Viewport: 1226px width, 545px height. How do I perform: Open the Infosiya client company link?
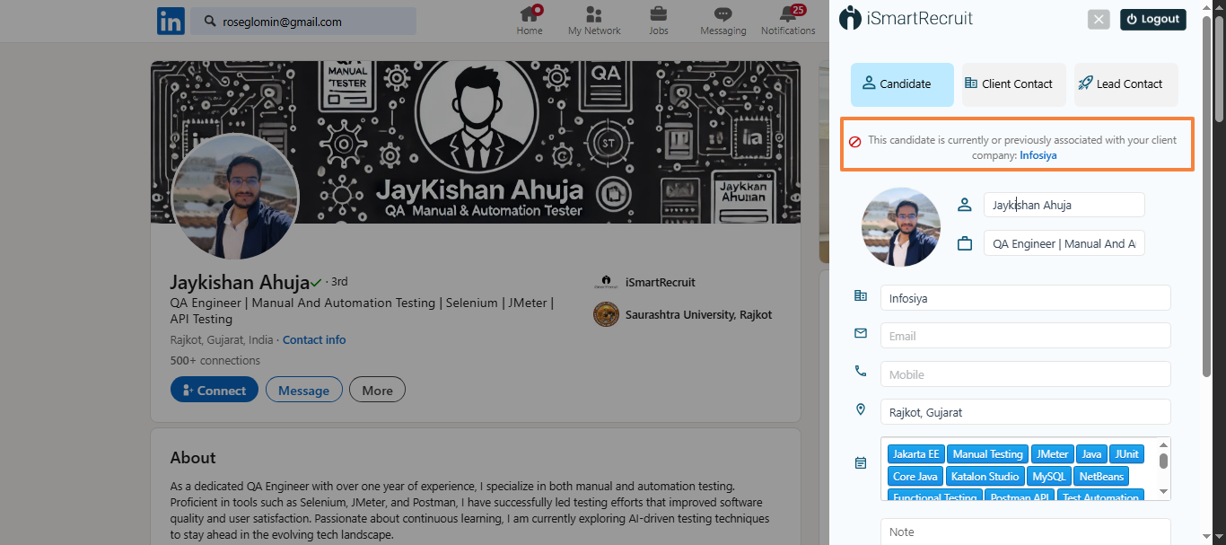pyautogui.click(x=1038, y=155)
